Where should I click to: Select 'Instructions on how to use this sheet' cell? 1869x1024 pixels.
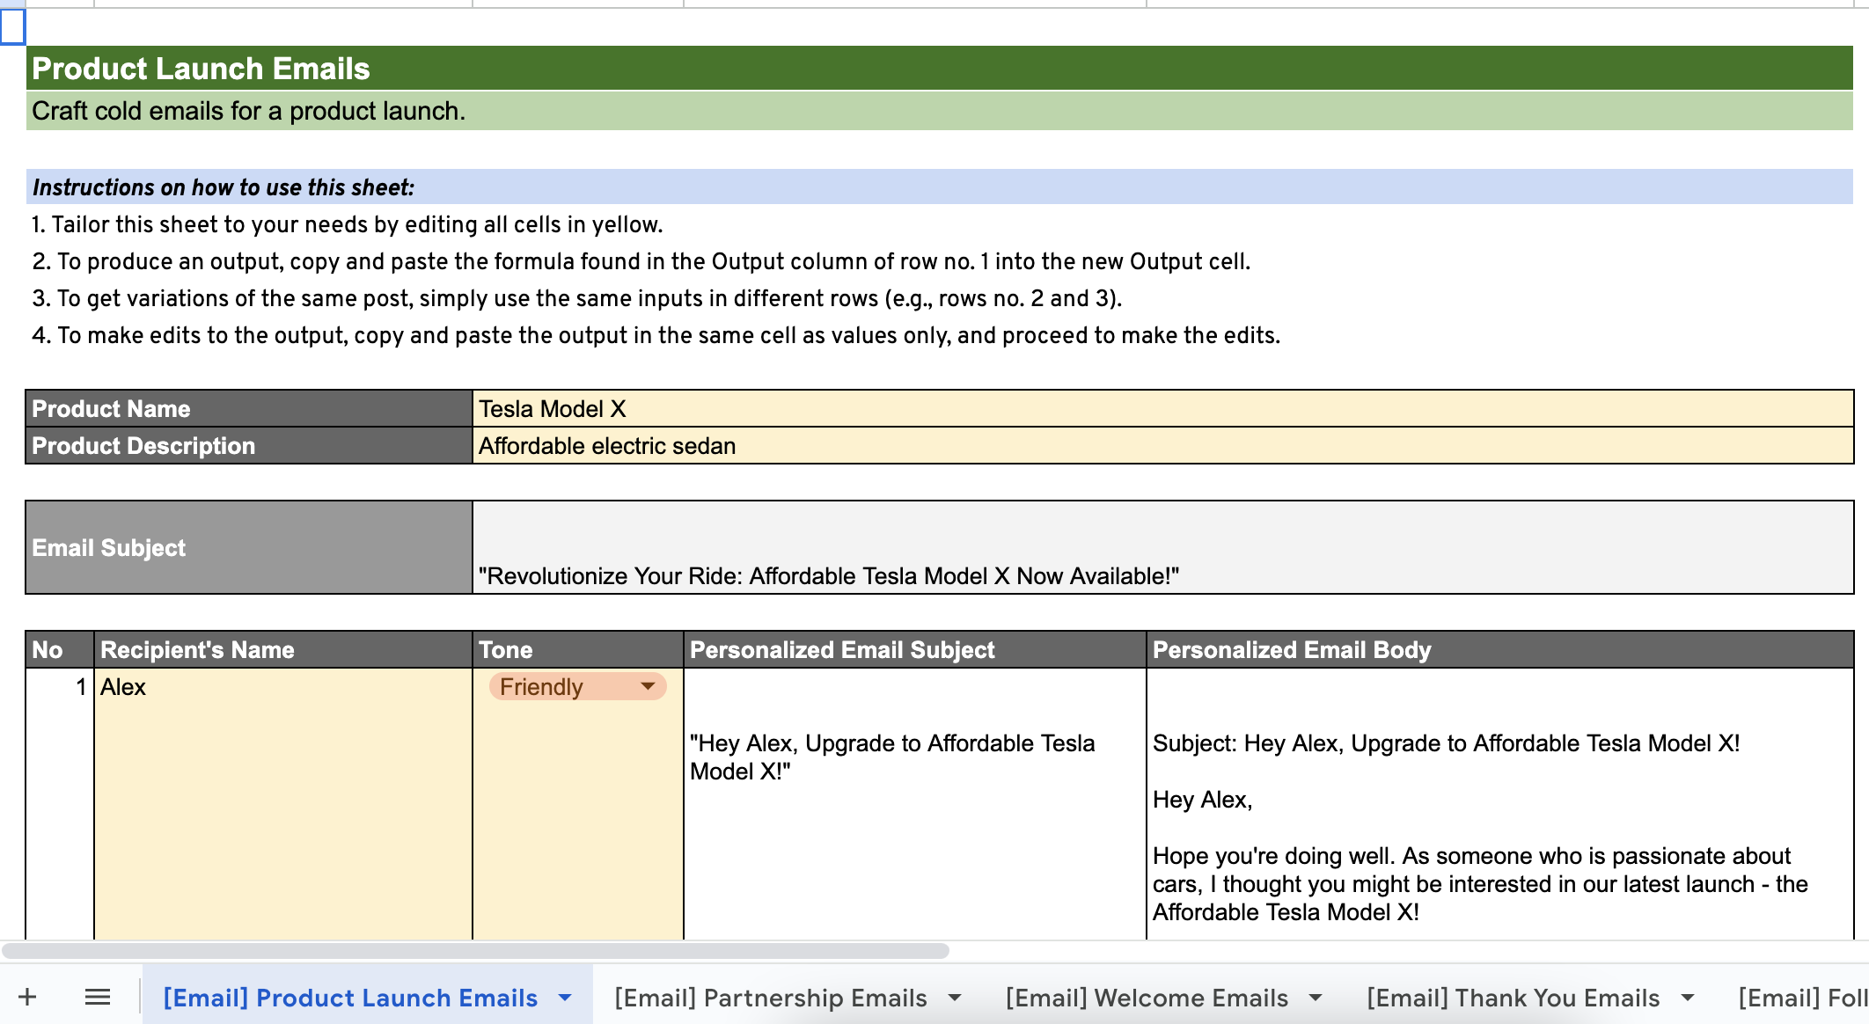(x=939, y=187)
